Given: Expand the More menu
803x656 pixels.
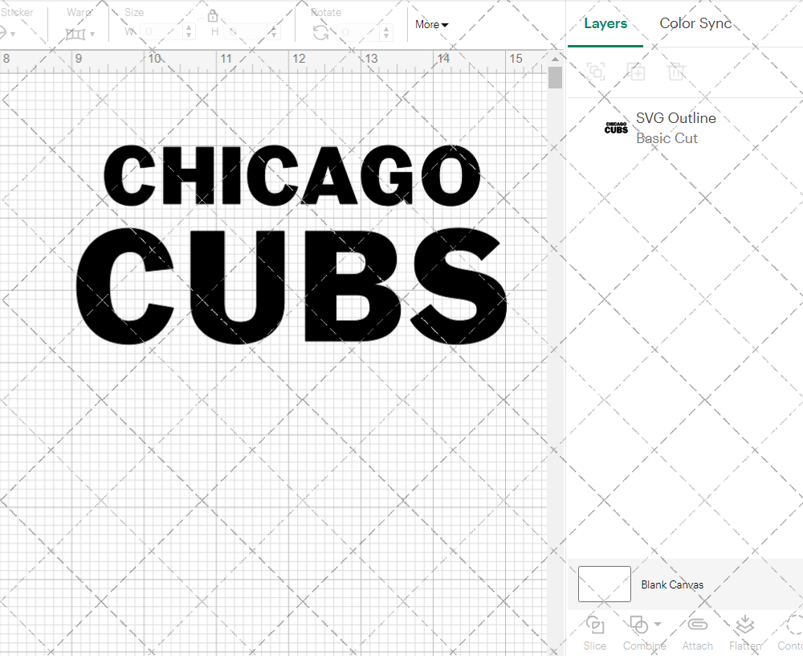Looking at the screenshot, I should [431, 24].
